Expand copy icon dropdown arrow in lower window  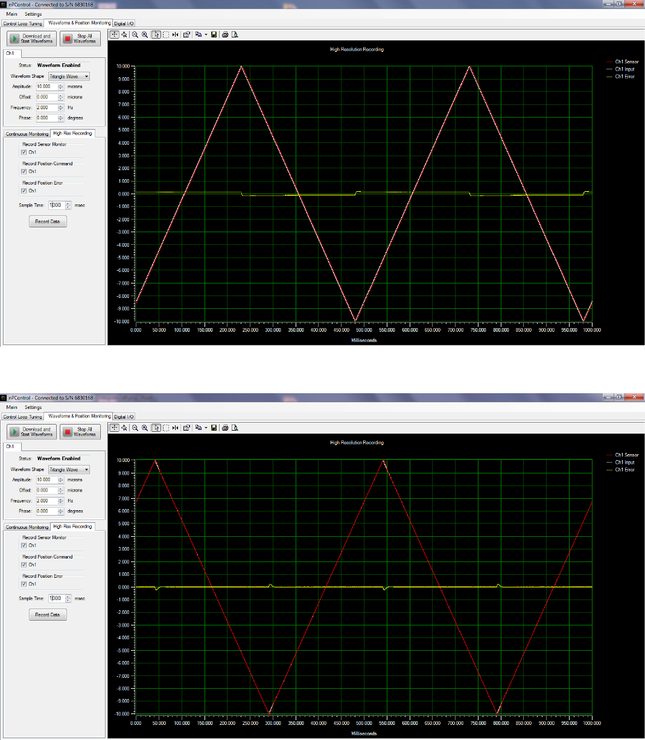[x=206, y=428]
